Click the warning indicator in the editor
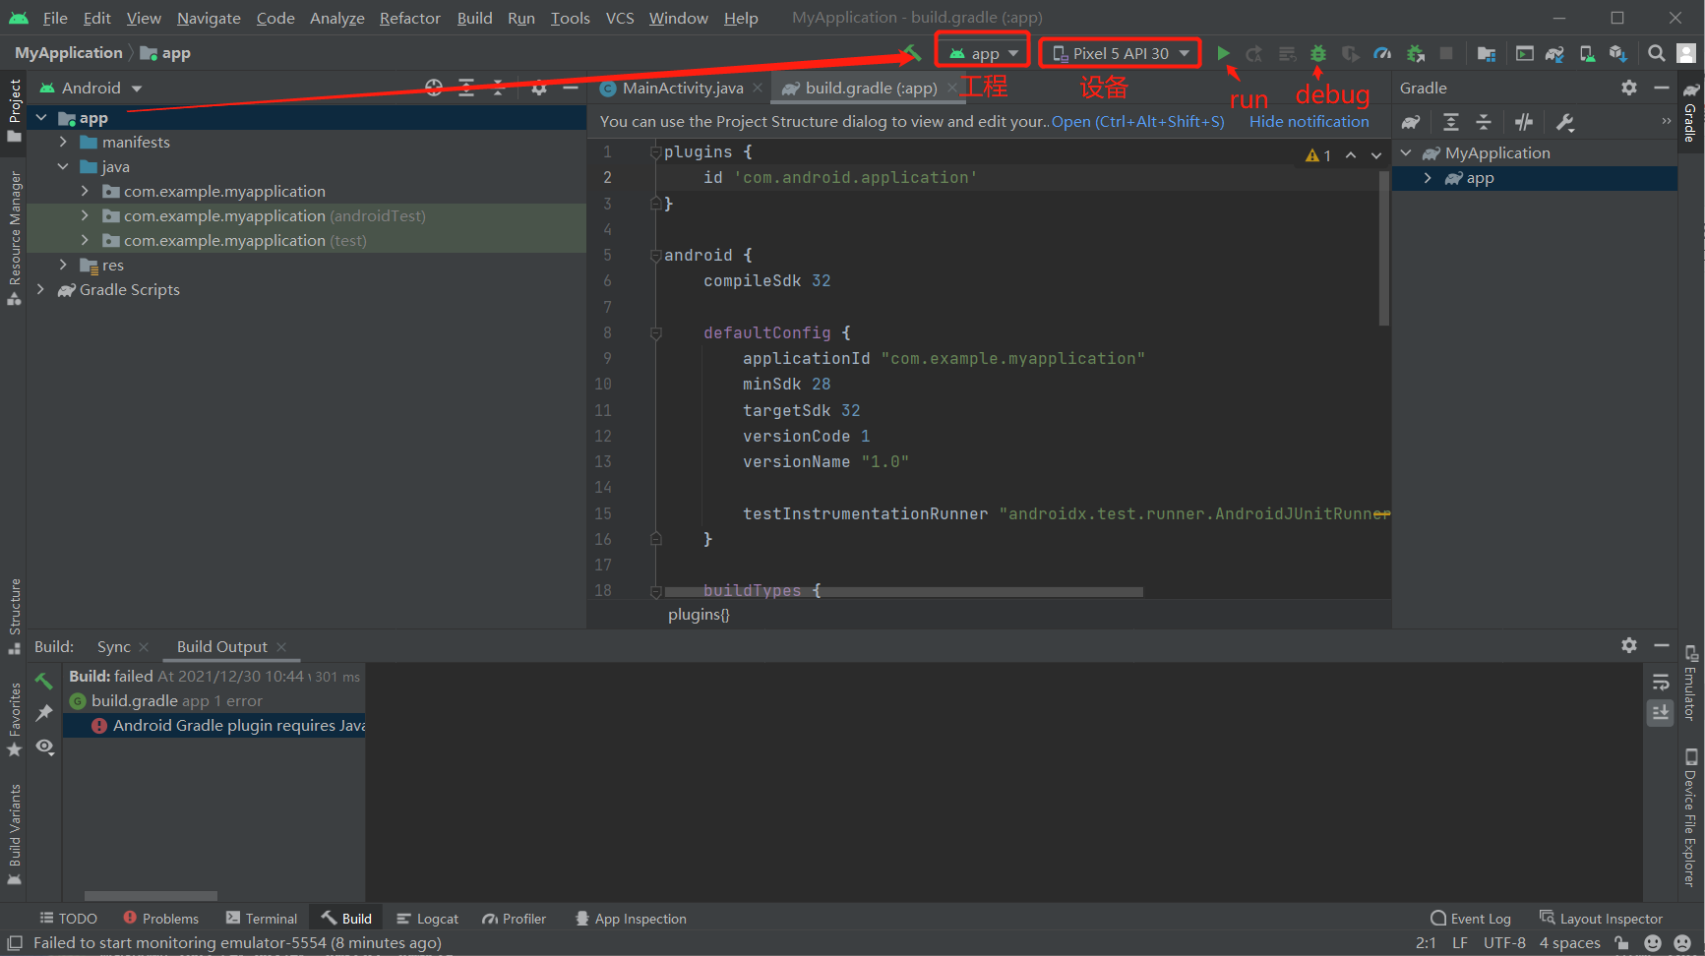The image size is (1705, 956). tap(1318, 155)
